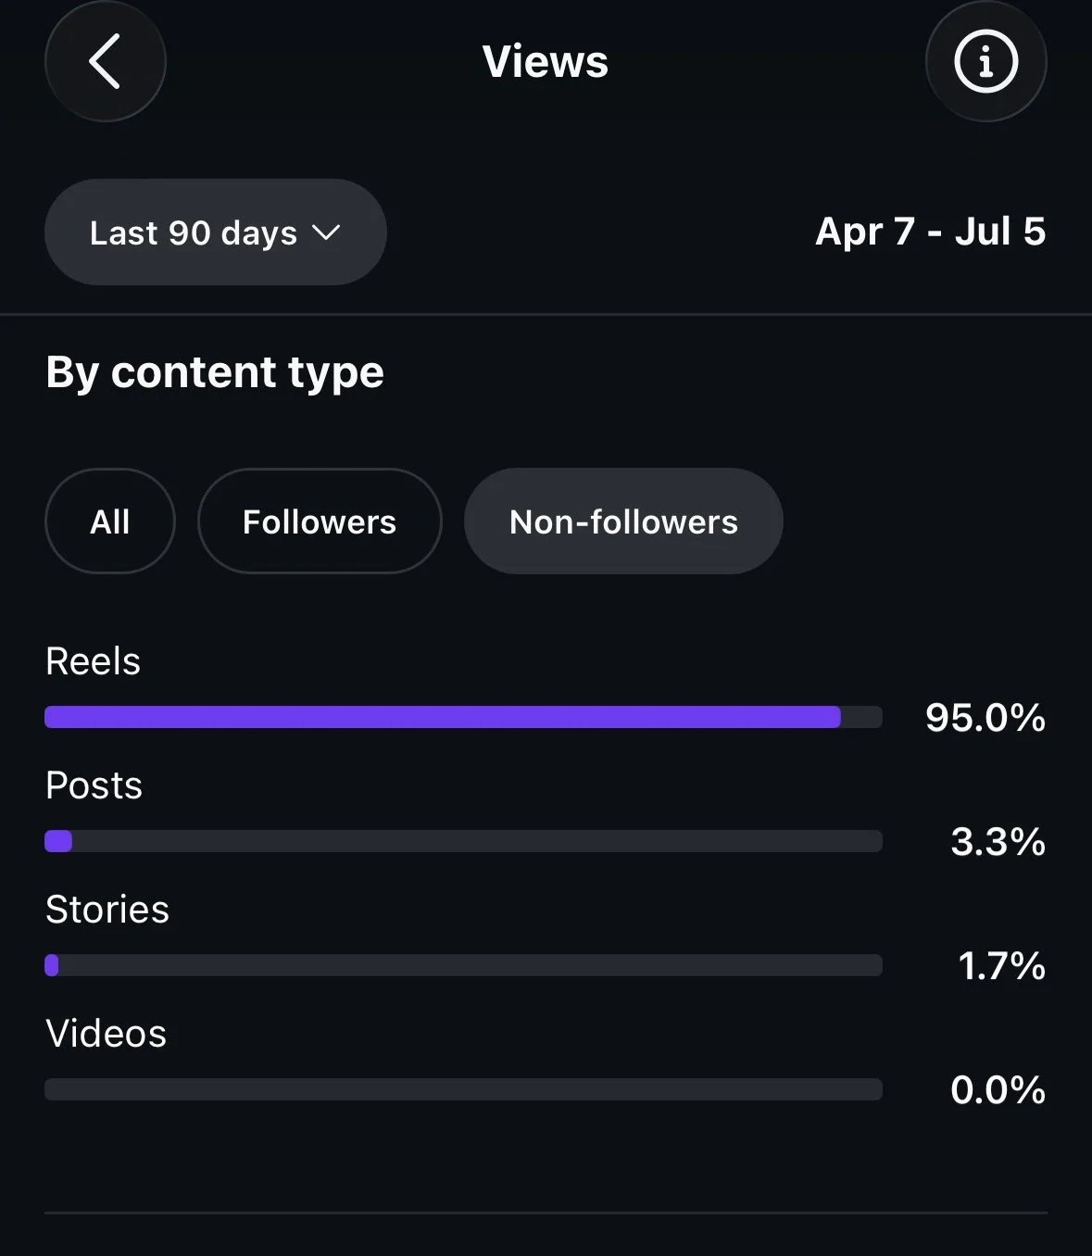Tap the Stories percentage bar
1092x1256 pixels.
(463, 965)
